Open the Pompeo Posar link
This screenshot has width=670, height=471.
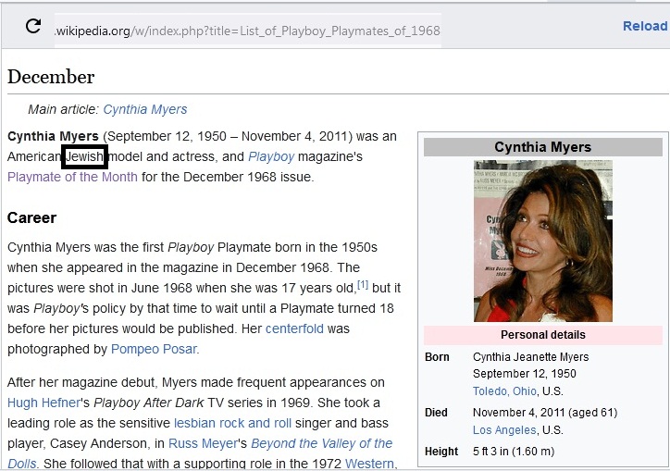pyautogui.click(x=154, y=349)
